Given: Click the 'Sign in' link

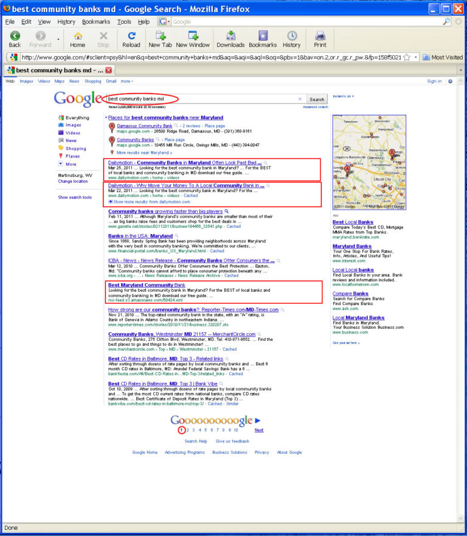Looking at the screenshot, I should 434,81.
